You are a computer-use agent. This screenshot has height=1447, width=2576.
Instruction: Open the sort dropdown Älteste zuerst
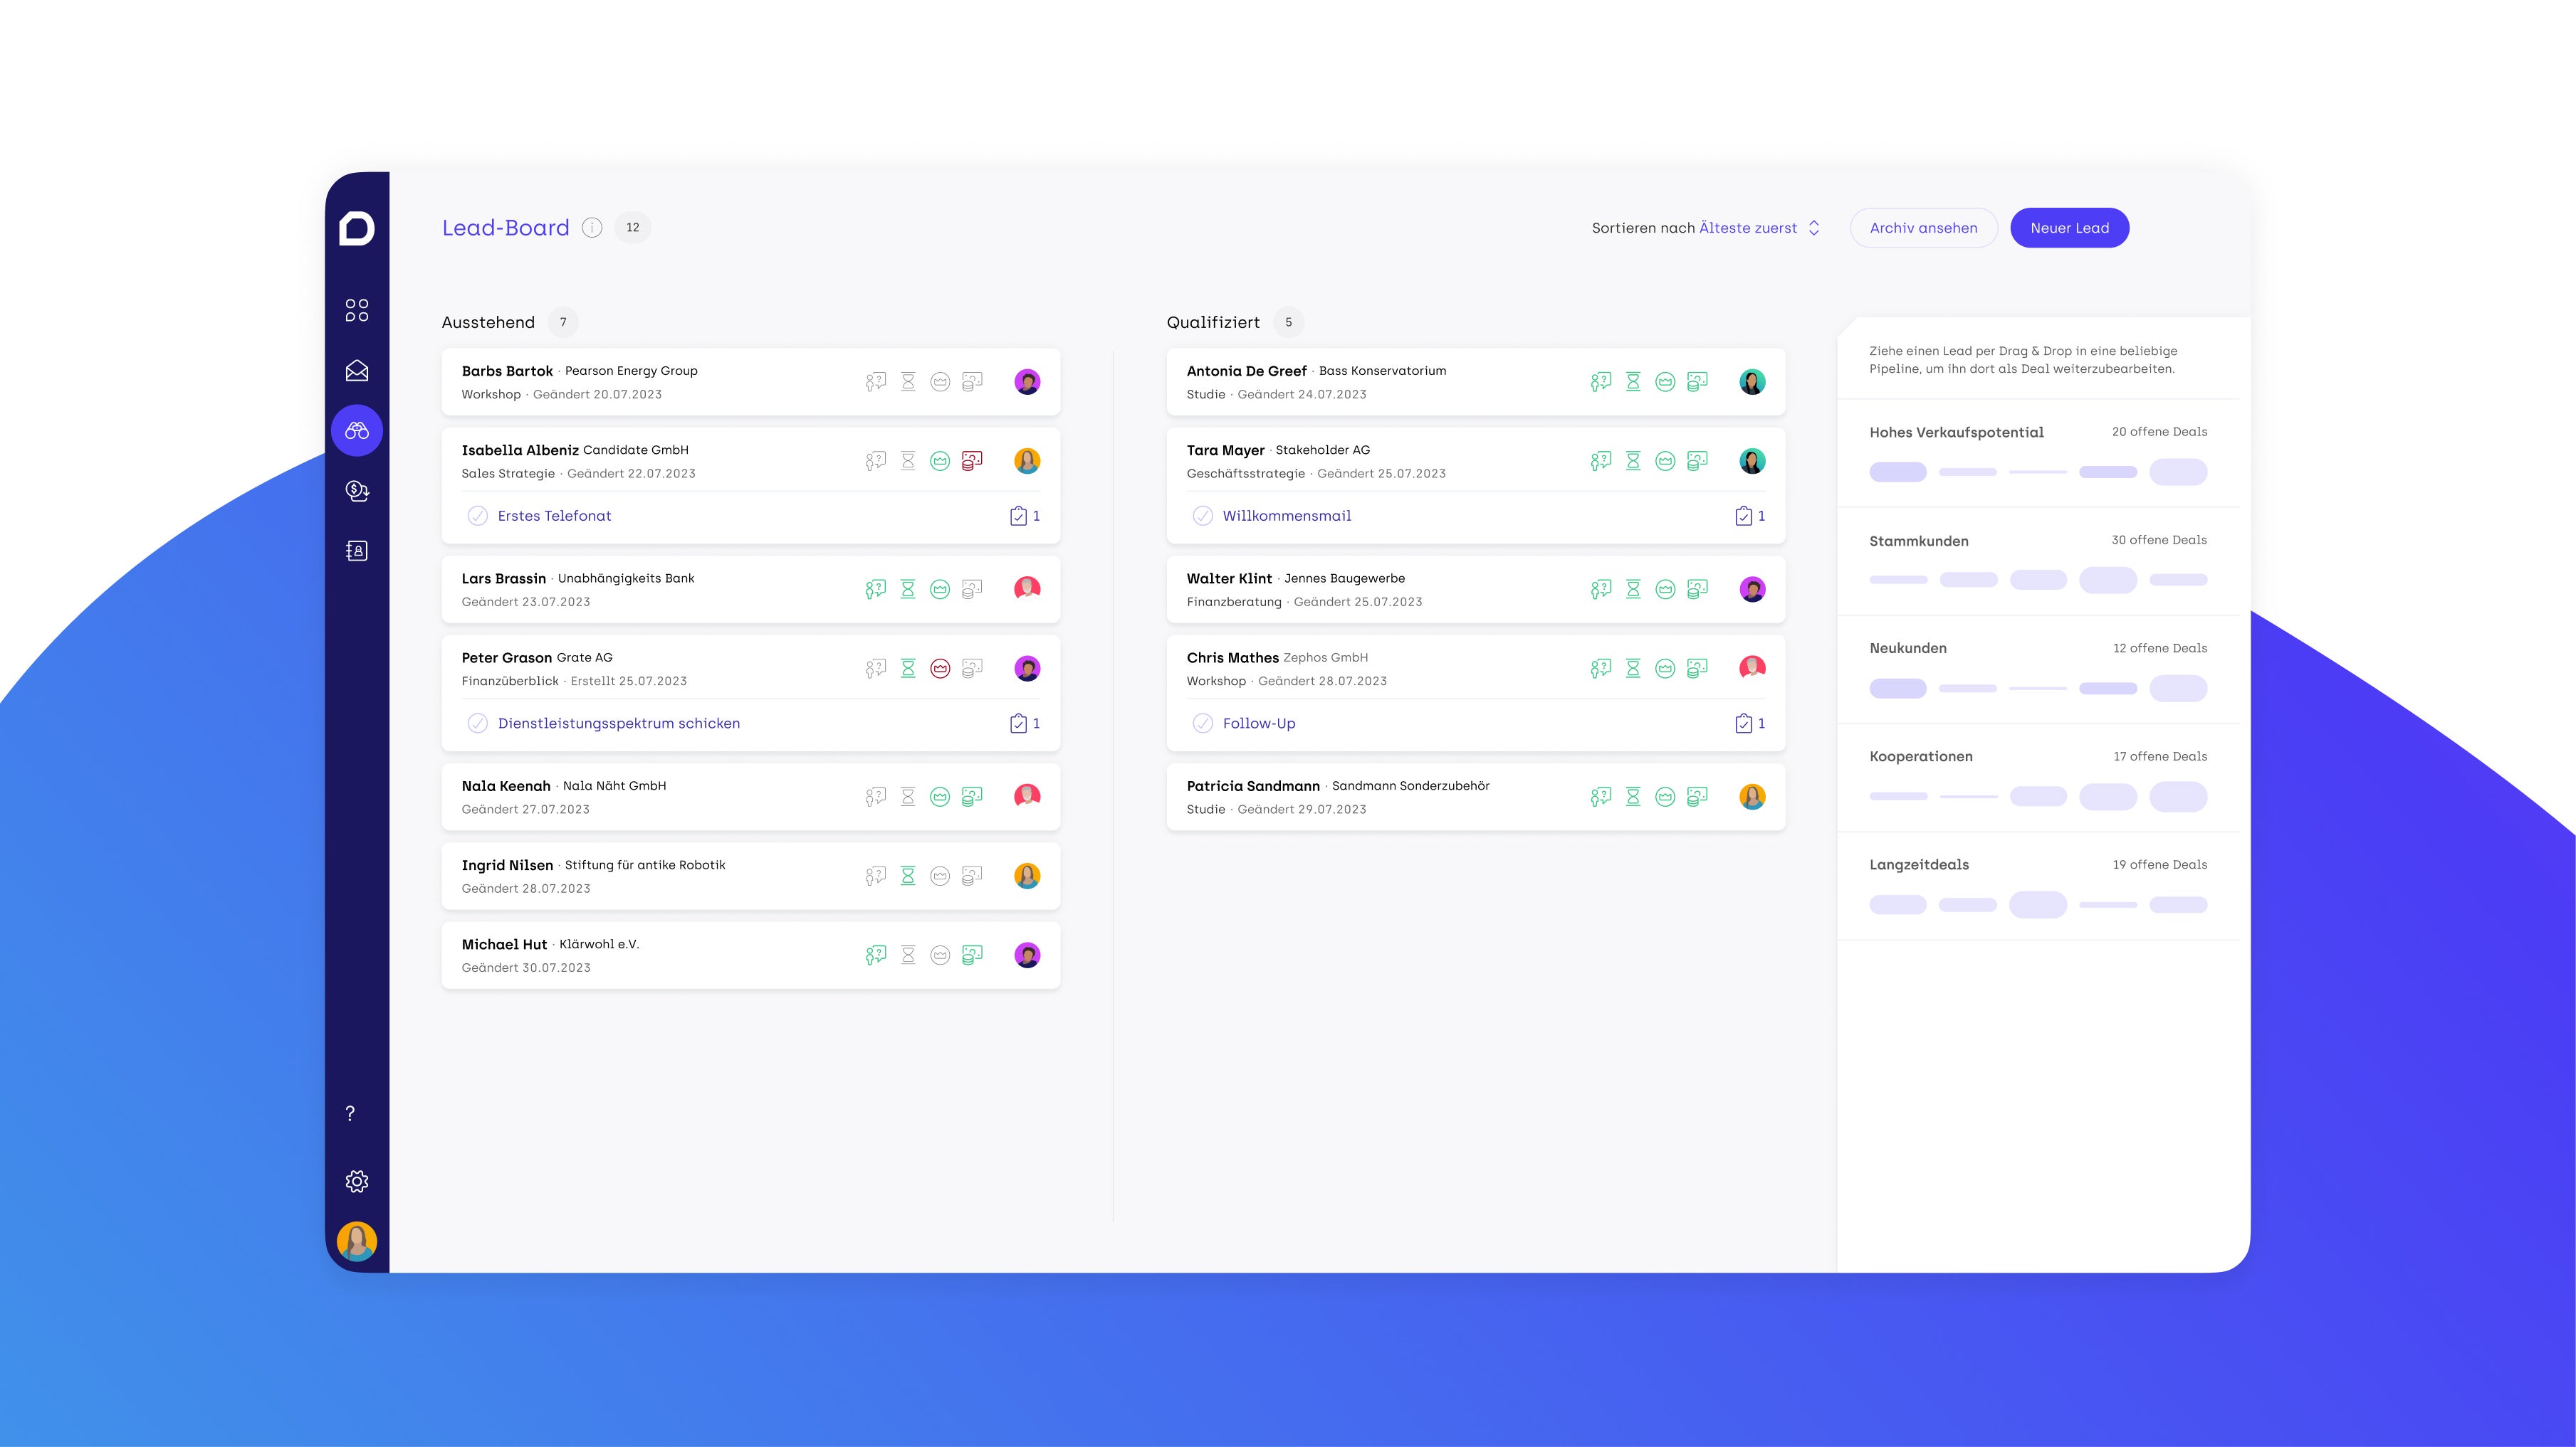coord(1758,228)
